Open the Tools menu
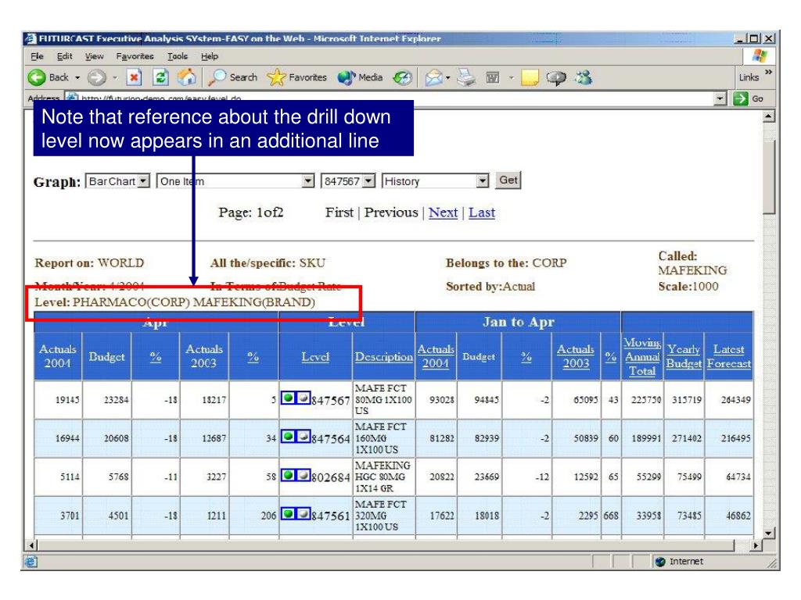 [x=178, y=56]
